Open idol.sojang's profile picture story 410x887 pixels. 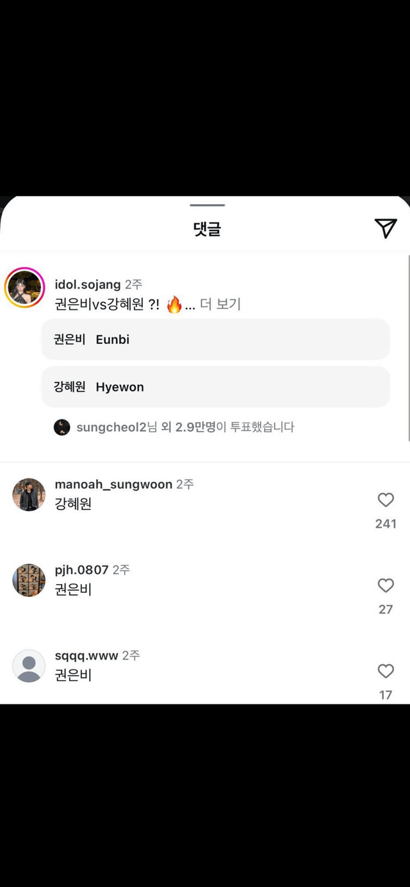(x=24, y=287)
